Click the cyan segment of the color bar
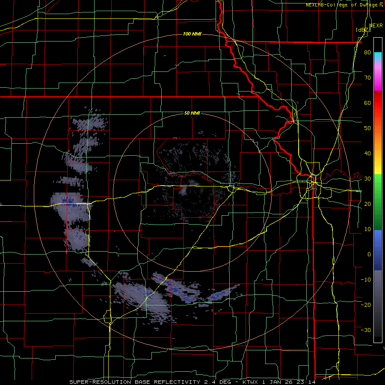385x385 pixels. tap(378, 56)
